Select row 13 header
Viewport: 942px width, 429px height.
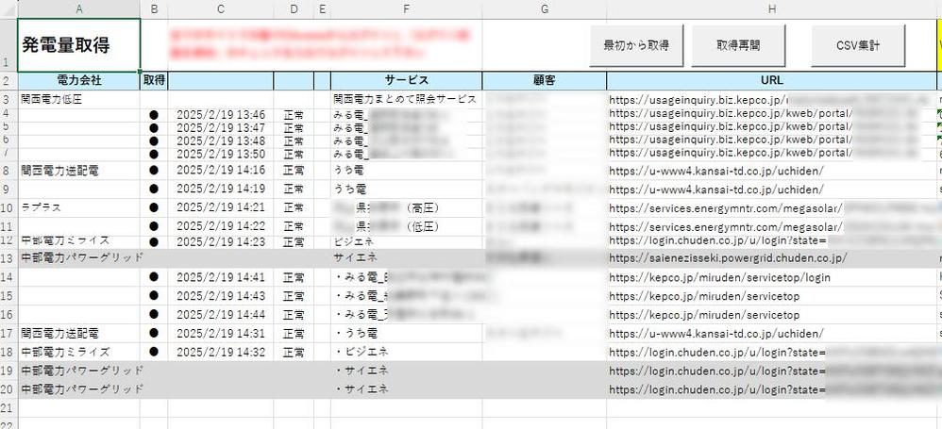click(x=9, y=258)
